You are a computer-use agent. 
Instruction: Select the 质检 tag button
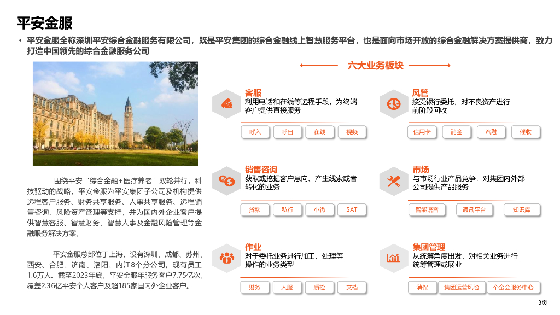point(319,288)
